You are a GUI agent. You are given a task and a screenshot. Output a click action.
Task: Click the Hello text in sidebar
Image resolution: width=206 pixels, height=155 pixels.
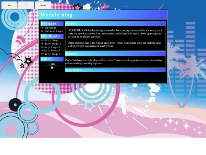pyautogui.click(x=52, y=64)
